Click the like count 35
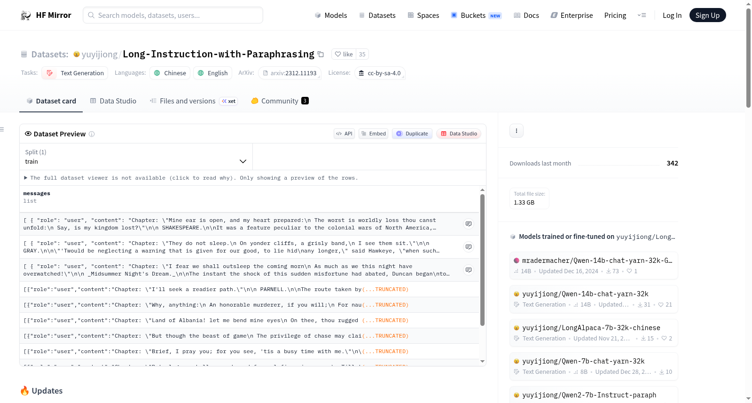This screenshot has width=752, height=403. click(362, 54)
